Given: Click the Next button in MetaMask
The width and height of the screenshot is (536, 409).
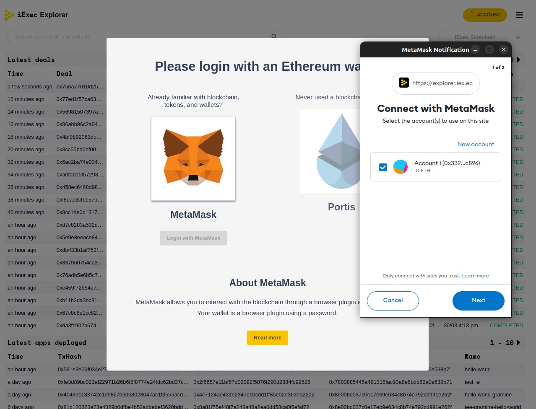Looking at the screenshot, I should [478, 301].
